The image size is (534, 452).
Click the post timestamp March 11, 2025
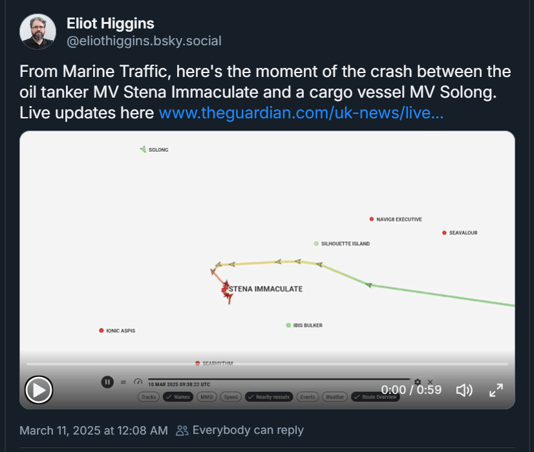coord(94,430)
